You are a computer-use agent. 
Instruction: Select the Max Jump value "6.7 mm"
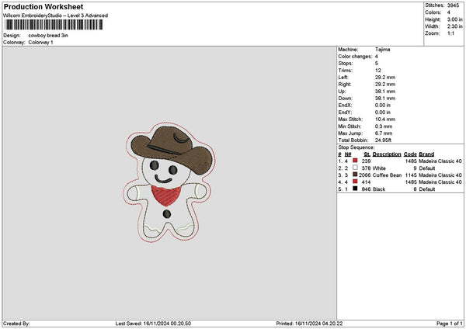pos(384,133)
